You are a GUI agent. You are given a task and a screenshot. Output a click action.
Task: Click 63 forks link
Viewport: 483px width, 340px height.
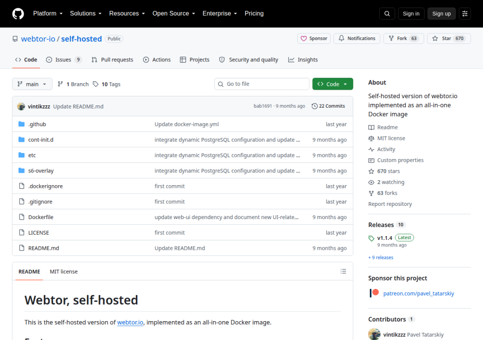click(x=383, y=193)
